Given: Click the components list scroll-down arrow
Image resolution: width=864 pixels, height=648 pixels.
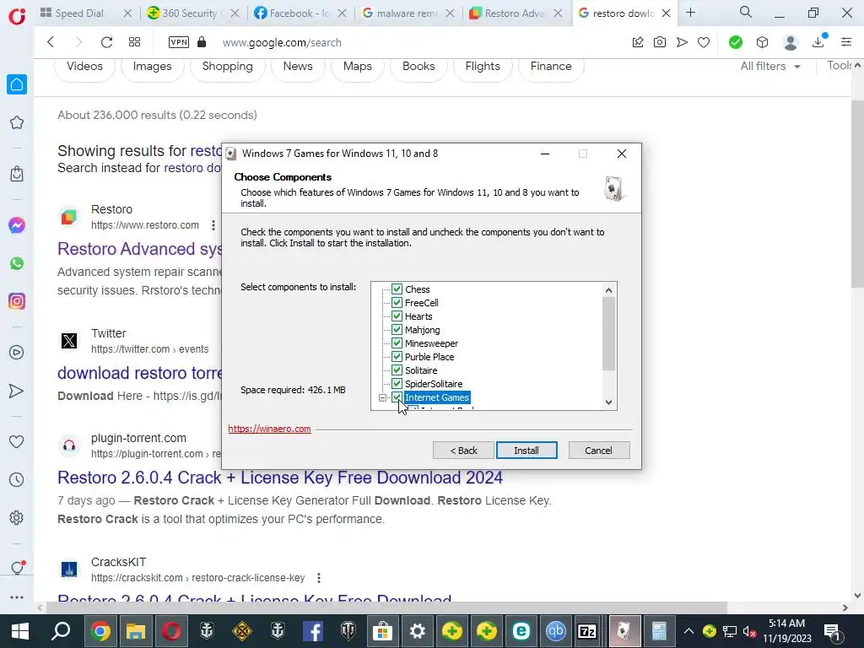Looking at the screenshot, I should pos(608,402).
